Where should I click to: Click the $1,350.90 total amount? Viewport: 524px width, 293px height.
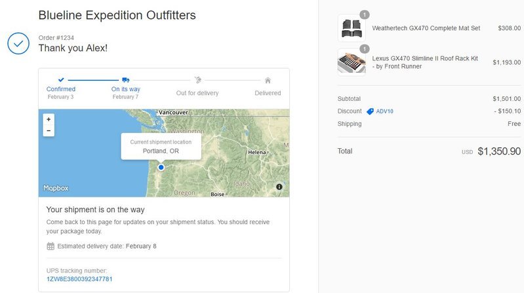[x=499, y=151]
